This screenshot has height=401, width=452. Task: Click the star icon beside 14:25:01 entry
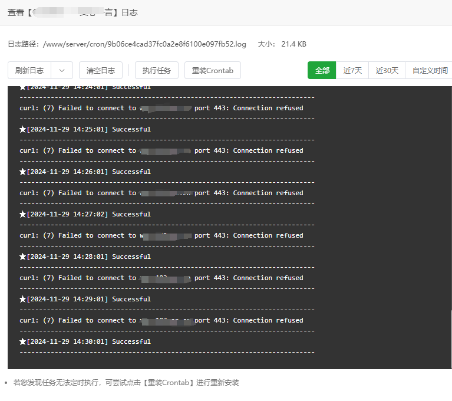pyautogui.click(x=22, y=129)
